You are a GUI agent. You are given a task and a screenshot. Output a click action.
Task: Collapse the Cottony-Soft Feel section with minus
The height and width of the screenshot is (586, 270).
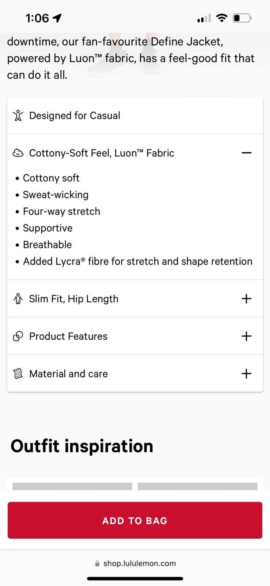(x=247, y=153)
